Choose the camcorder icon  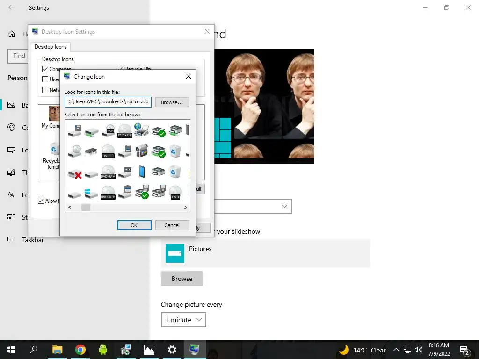tap(142, 151)
